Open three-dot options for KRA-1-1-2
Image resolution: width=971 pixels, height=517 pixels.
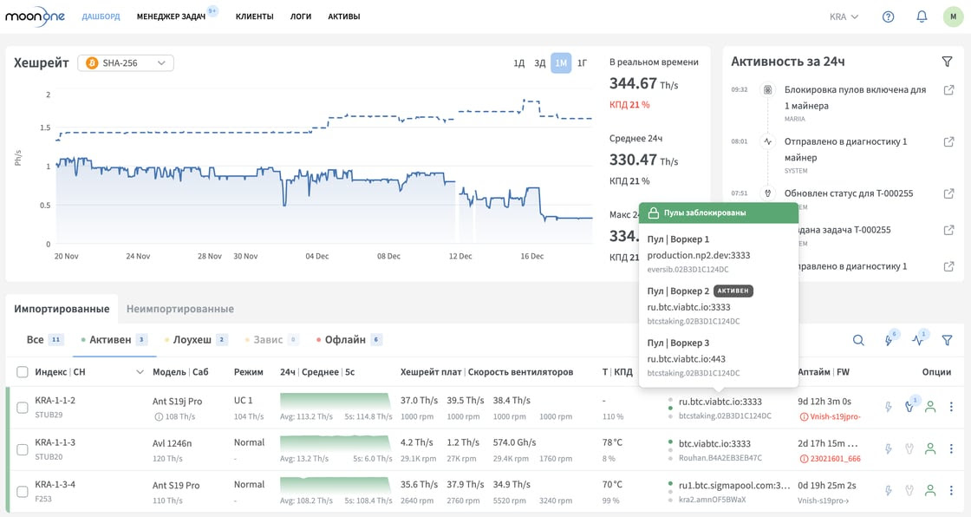click(x=951, y=407)
